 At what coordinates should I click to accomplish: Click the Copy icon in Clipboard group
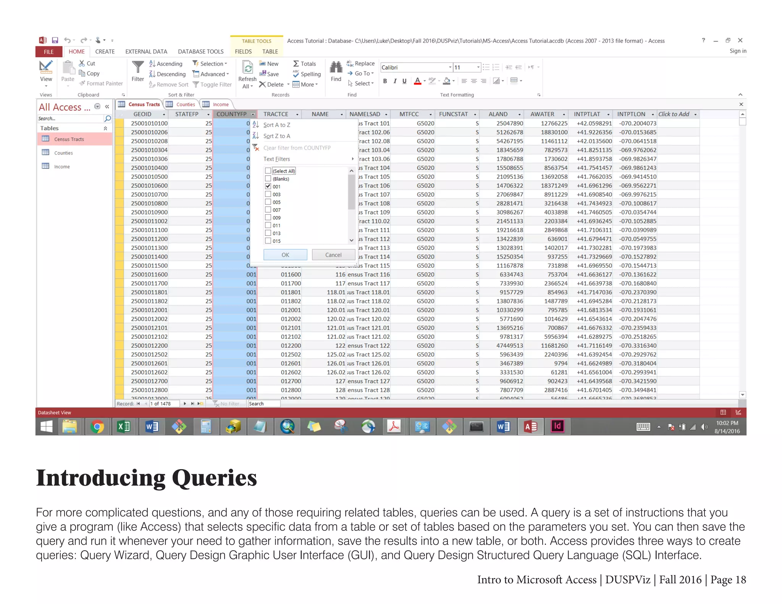point(82,73)
